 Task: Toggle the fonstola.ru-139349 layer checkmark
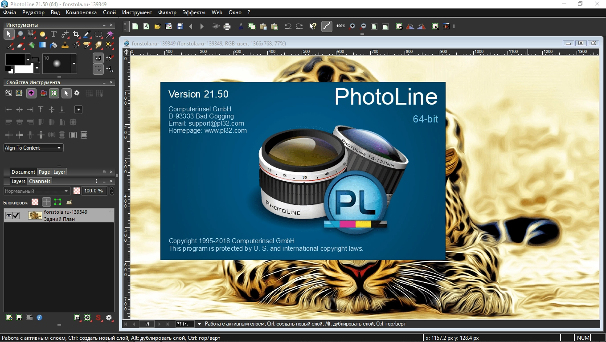[16, 216]
